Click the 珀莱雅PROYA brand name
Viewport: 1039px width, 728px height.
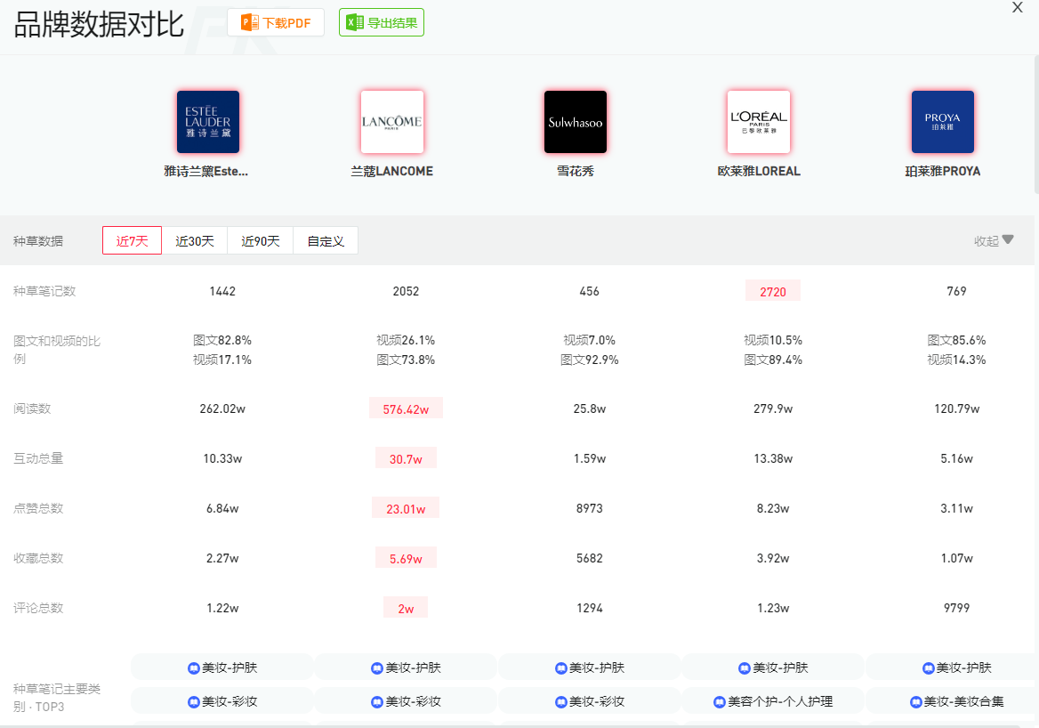[942, 171]
